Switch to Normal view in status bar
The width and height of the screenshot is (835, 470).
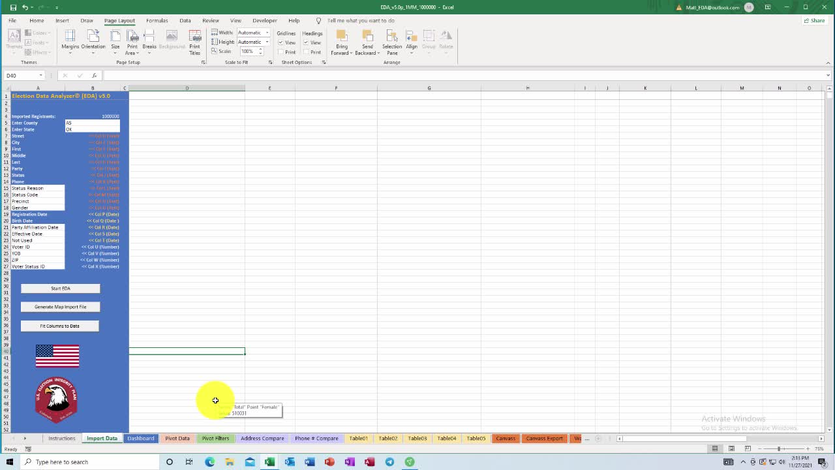point(715,448)
